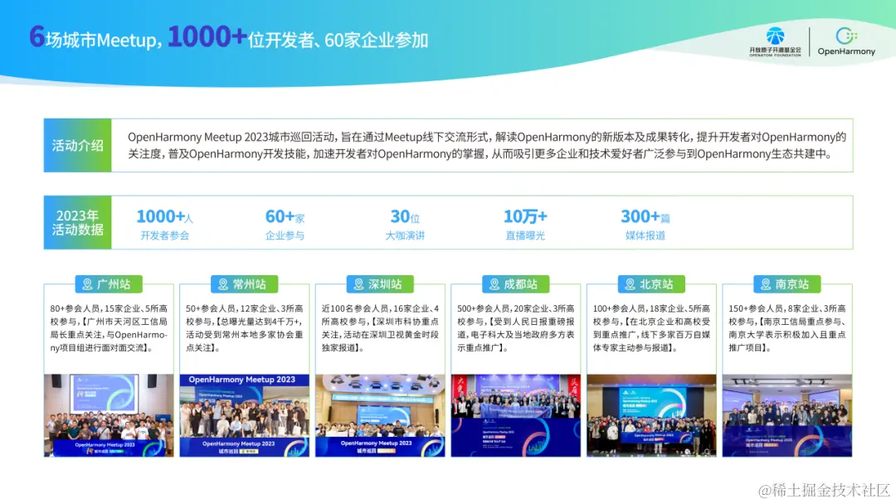This screenshot has width=896, height=504.
Task: Click the OpenHarmony logo
Action: pyautogui.click(x=846, y=41)
